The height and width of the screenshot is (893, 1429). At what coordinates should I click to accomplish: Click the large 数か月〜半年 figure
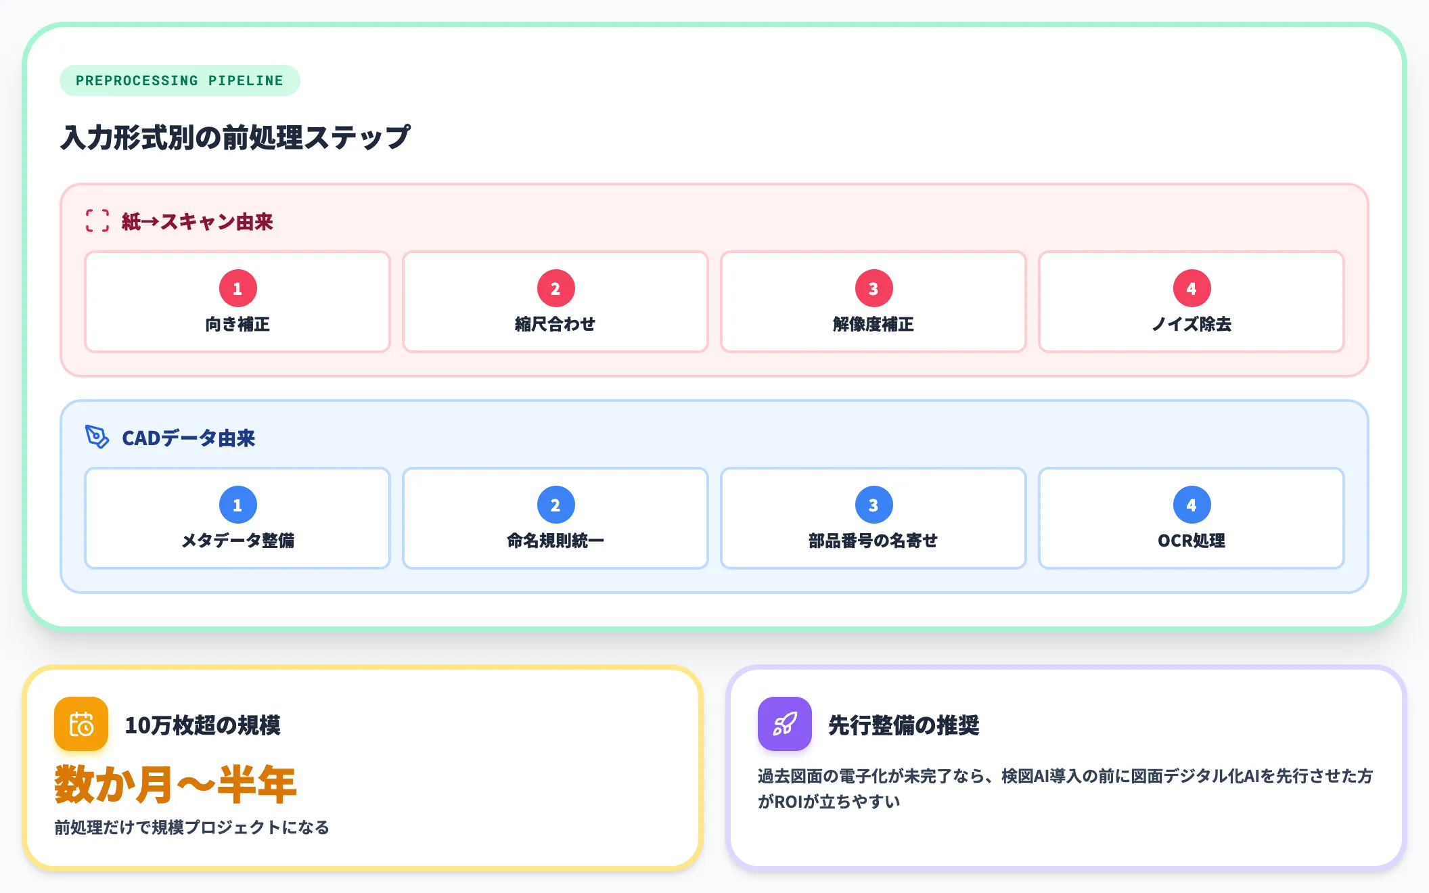175,784
